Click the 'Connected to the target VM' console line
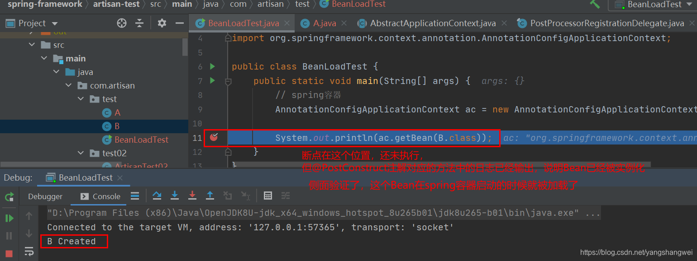 click(x=250, y=227)
